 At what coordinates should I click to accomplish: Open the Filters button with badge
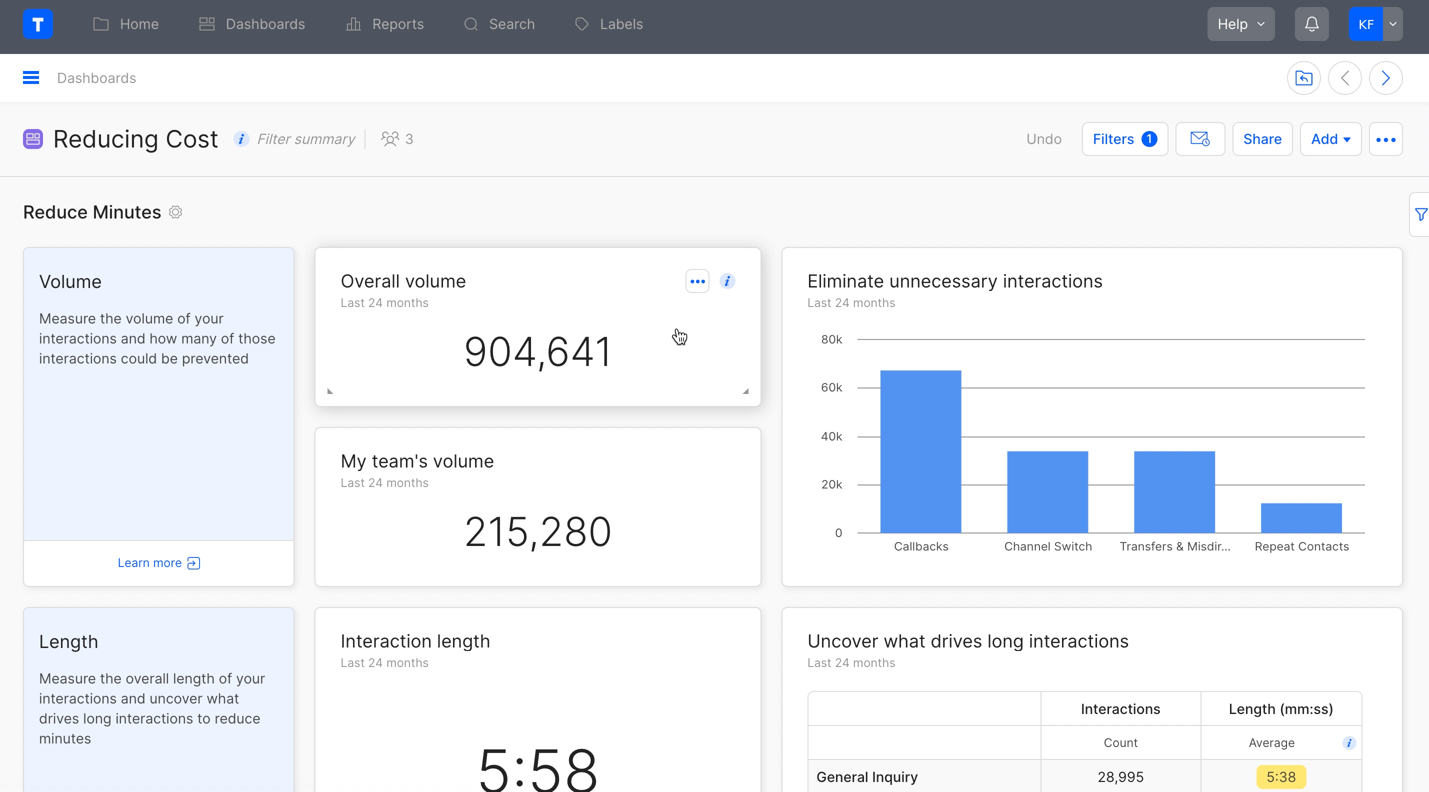[x=1124, y=139]
